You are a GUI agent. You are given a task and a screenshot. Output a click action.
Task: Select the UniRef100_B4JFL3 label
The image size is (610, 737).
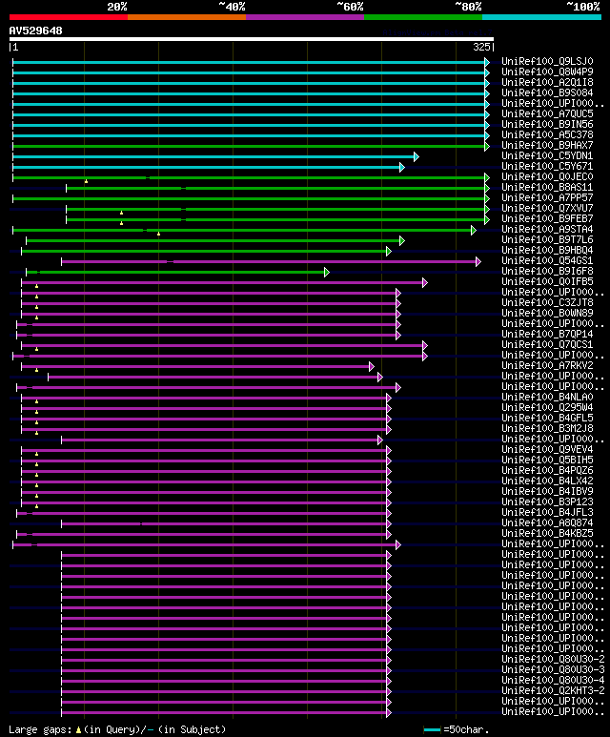click(x=547, y=513)
